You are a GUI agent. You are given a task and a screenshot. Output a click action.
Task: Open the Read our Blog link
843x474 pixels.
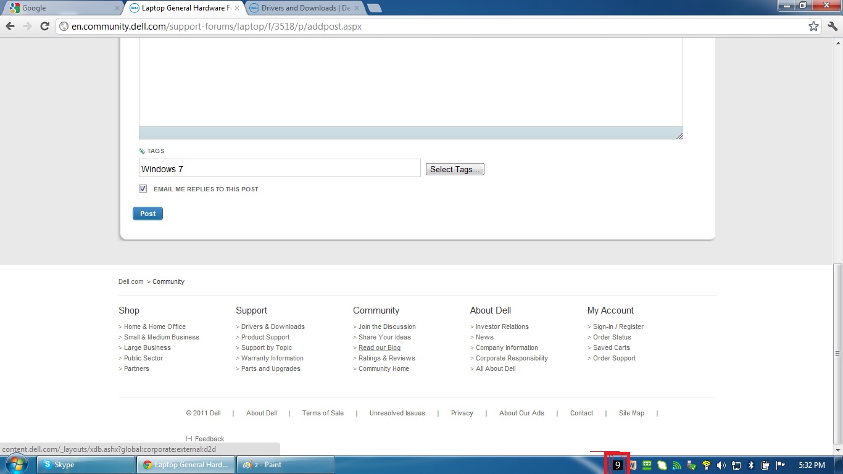380,347
